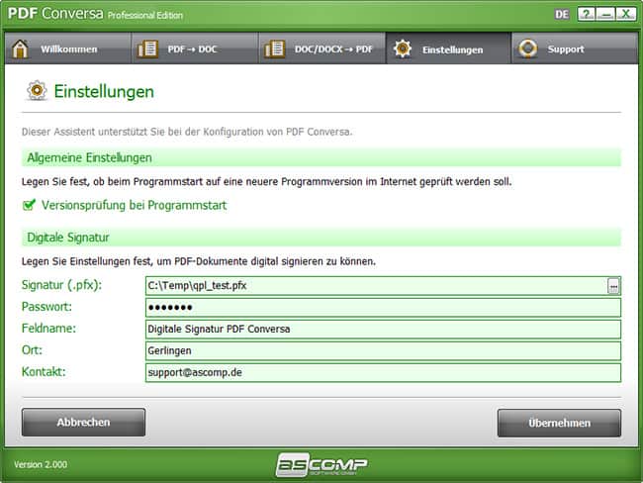643x483 pixels.
Task: Go to the Support tab
Action: pyautogui.click(x=575, y=48)
